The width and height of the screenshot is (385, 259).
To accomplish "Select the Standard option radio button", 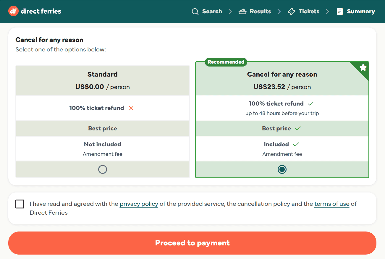I will point(103,169).
